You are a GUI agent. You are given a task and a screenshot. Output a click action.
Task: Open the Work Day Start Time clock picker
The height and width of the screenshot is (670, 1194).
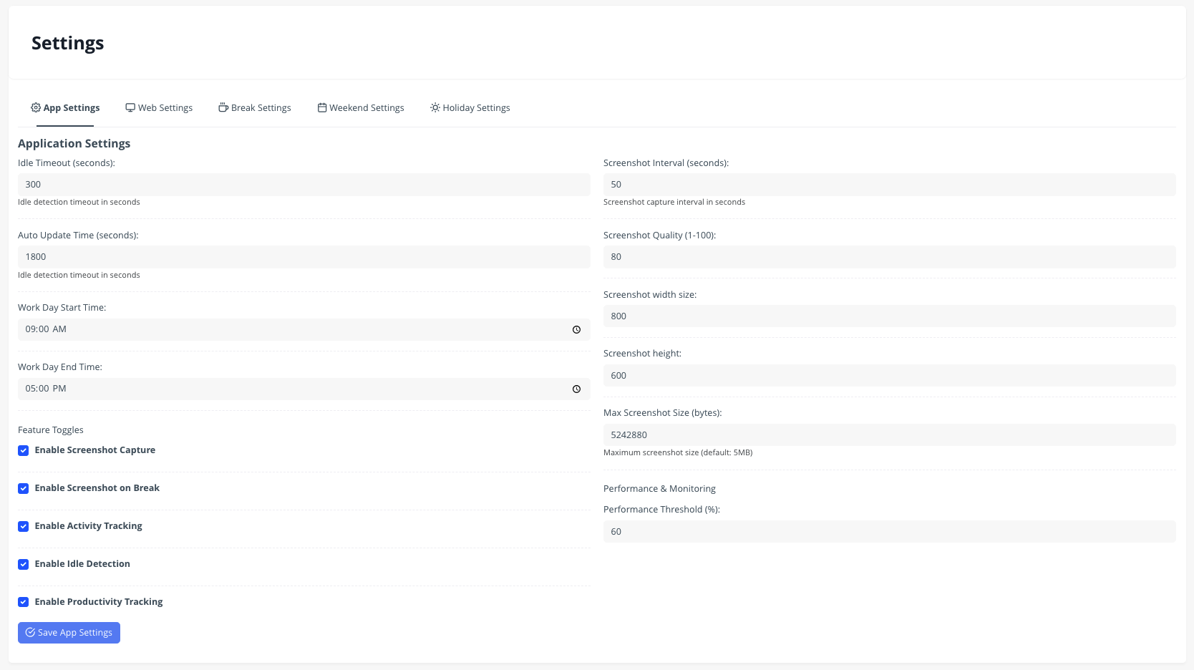click(x=576, y=330)
